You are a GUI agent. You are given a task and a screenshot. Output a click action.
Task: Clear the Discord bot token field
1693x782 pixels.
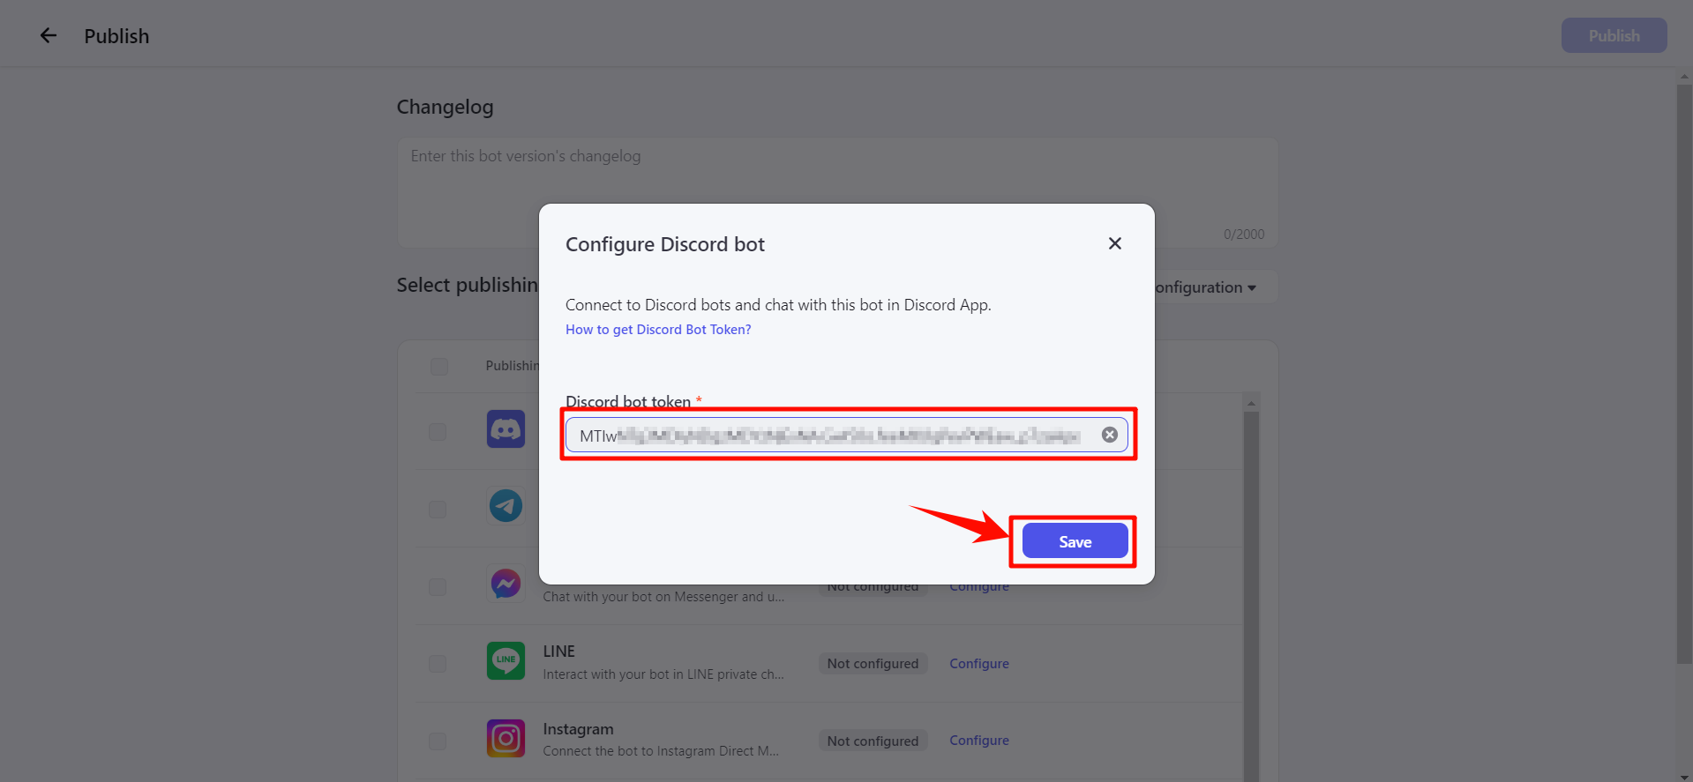[x=1110, y=435]
